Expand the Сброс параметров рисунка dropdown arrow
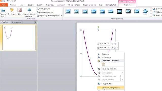162x91 pixels. click(x=61, y=16)
